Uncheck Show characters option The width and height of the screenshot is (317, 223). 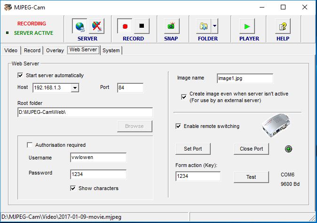point(73,188)
